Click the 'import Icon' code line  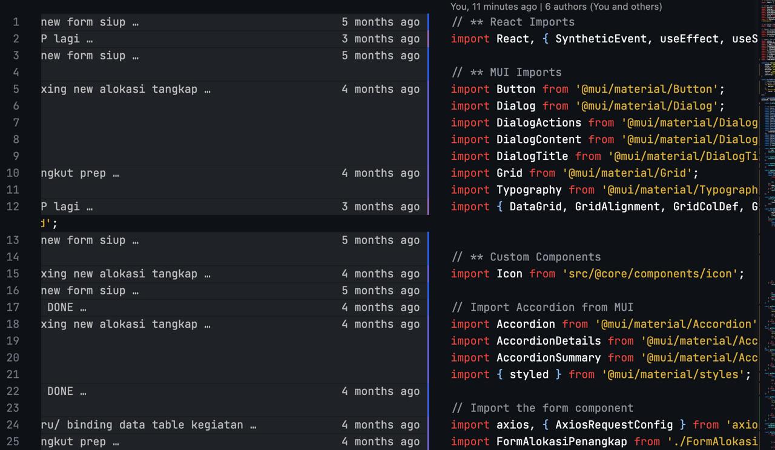598,274
